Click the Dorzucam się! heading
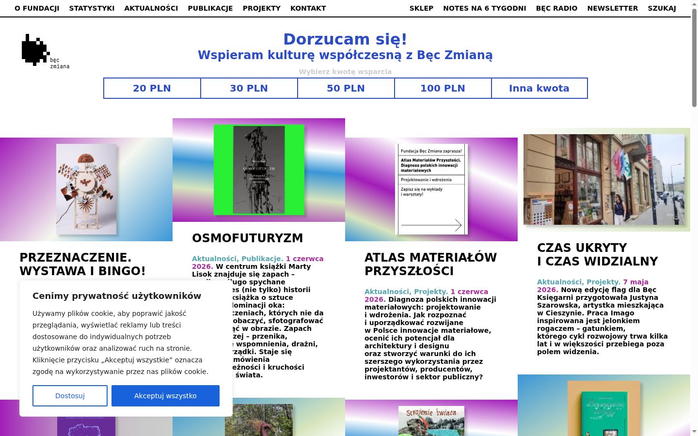 tap(345, 39)
